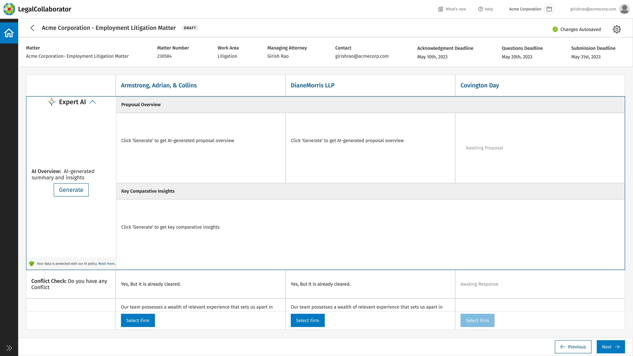Go back with the Previous button
This screenshot has height=356, width=633.
click(573, 347)
